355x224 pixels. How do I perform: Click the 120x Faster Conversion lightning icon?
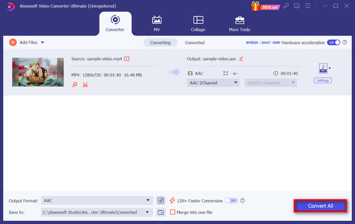coord(172,201)
